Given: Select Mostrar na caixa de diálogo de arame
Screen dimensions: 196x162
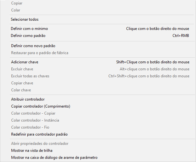Looking at the screenshot, I should click(x=54, y=158).
